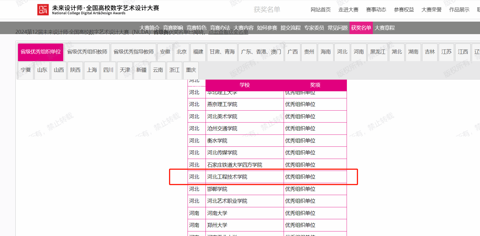Image resolution: width=480 pixels, height=236 pixels.
Task: Open 常见问题 in the subnav bar
Action: tap(337, 28)
